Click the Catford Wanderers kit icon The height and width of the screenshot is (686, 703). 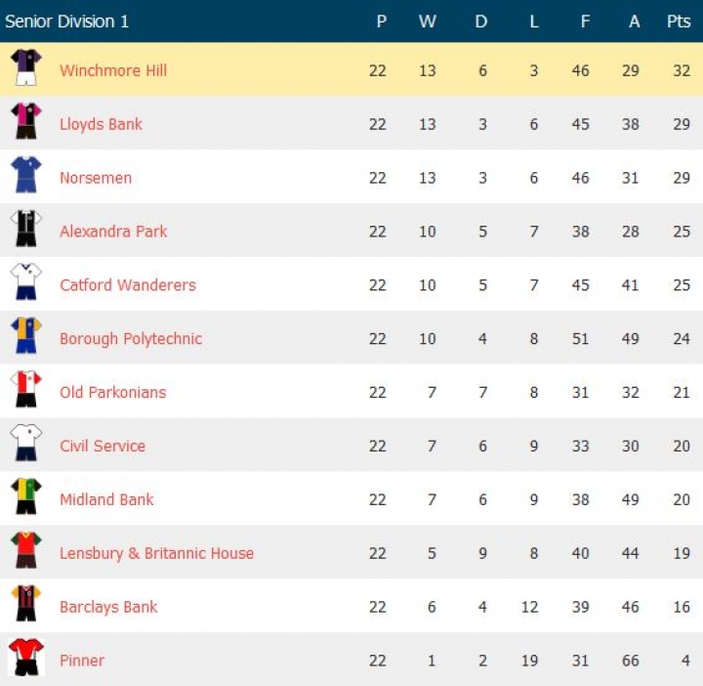pos(25,283)
